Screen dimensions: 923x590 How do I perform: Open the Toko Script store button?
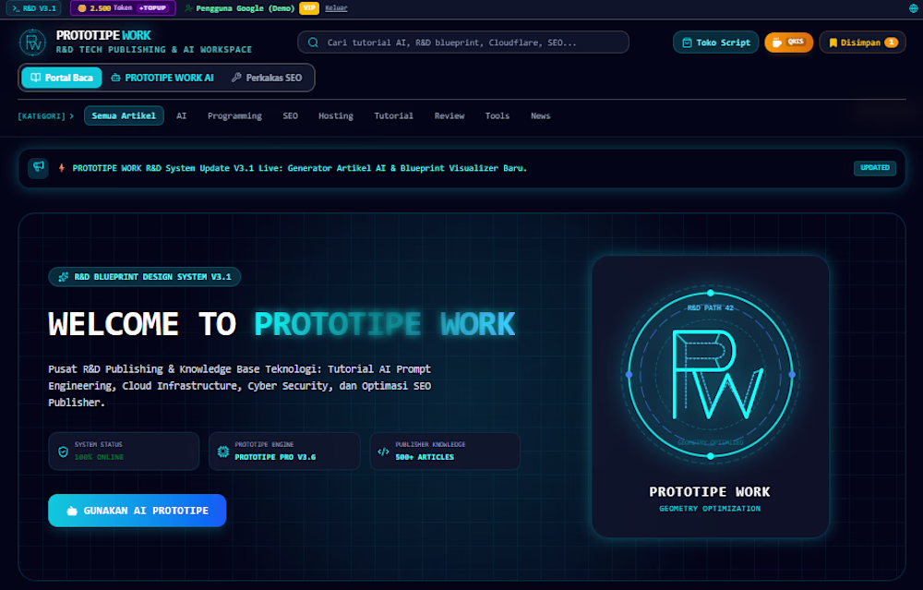click(716, 42)
